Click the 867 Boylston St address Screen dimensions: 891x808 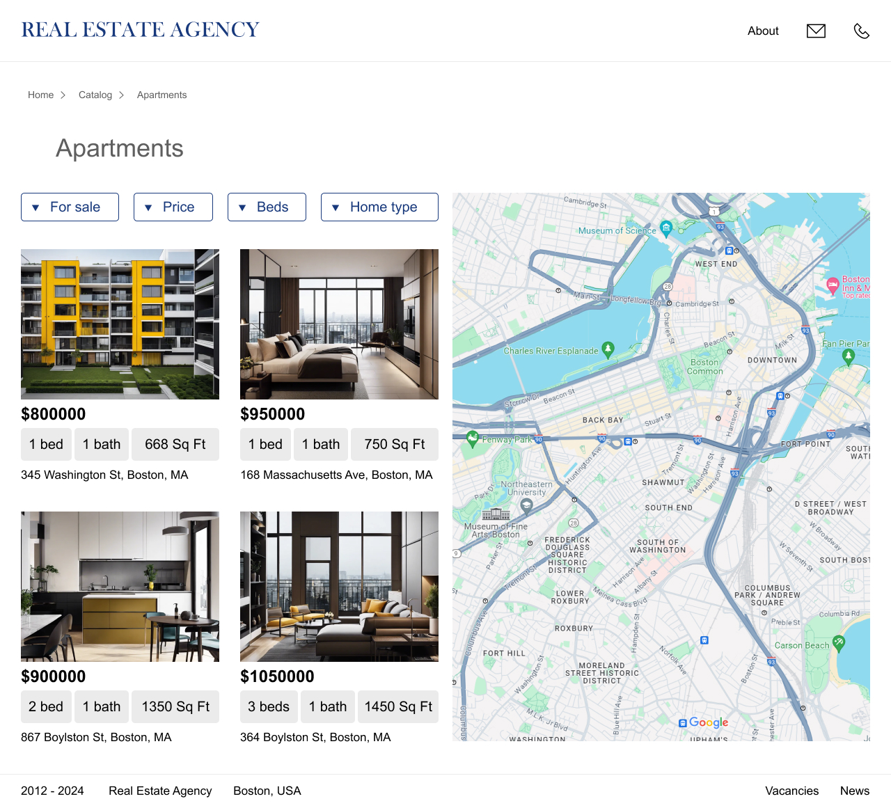pyautogui.click(x=96, y=737)
